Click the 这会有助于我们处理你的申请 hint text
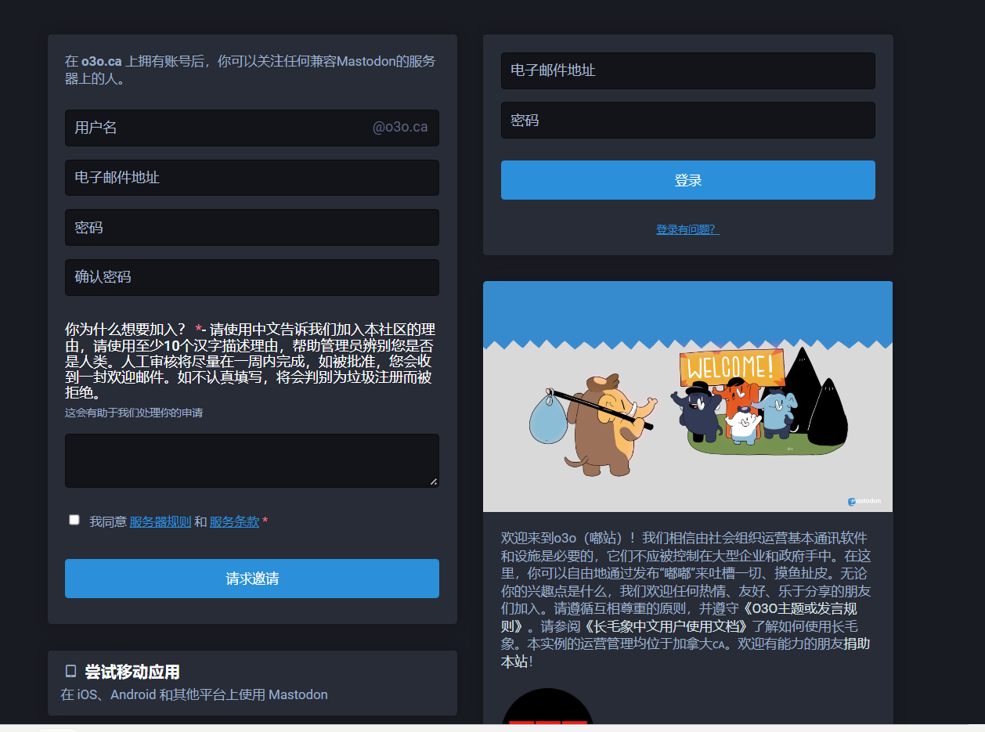 click(x=134, y=413)
